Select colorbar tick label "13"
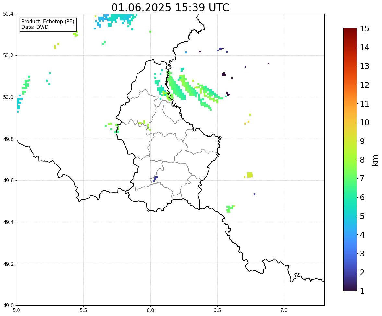 pos(364,66)
